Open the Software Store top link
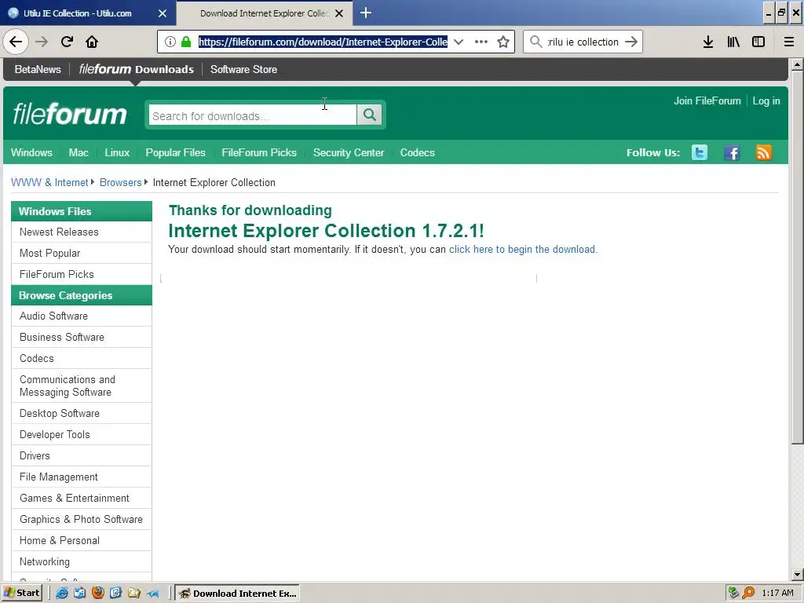The height and width of the screenshot is (603, 804). click(x=243, y=69)
